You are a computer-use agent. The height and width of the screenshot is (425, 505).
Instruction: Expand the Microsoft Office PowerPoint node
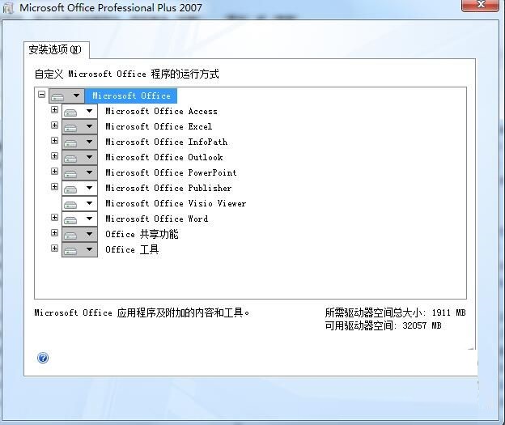point(54,171)
